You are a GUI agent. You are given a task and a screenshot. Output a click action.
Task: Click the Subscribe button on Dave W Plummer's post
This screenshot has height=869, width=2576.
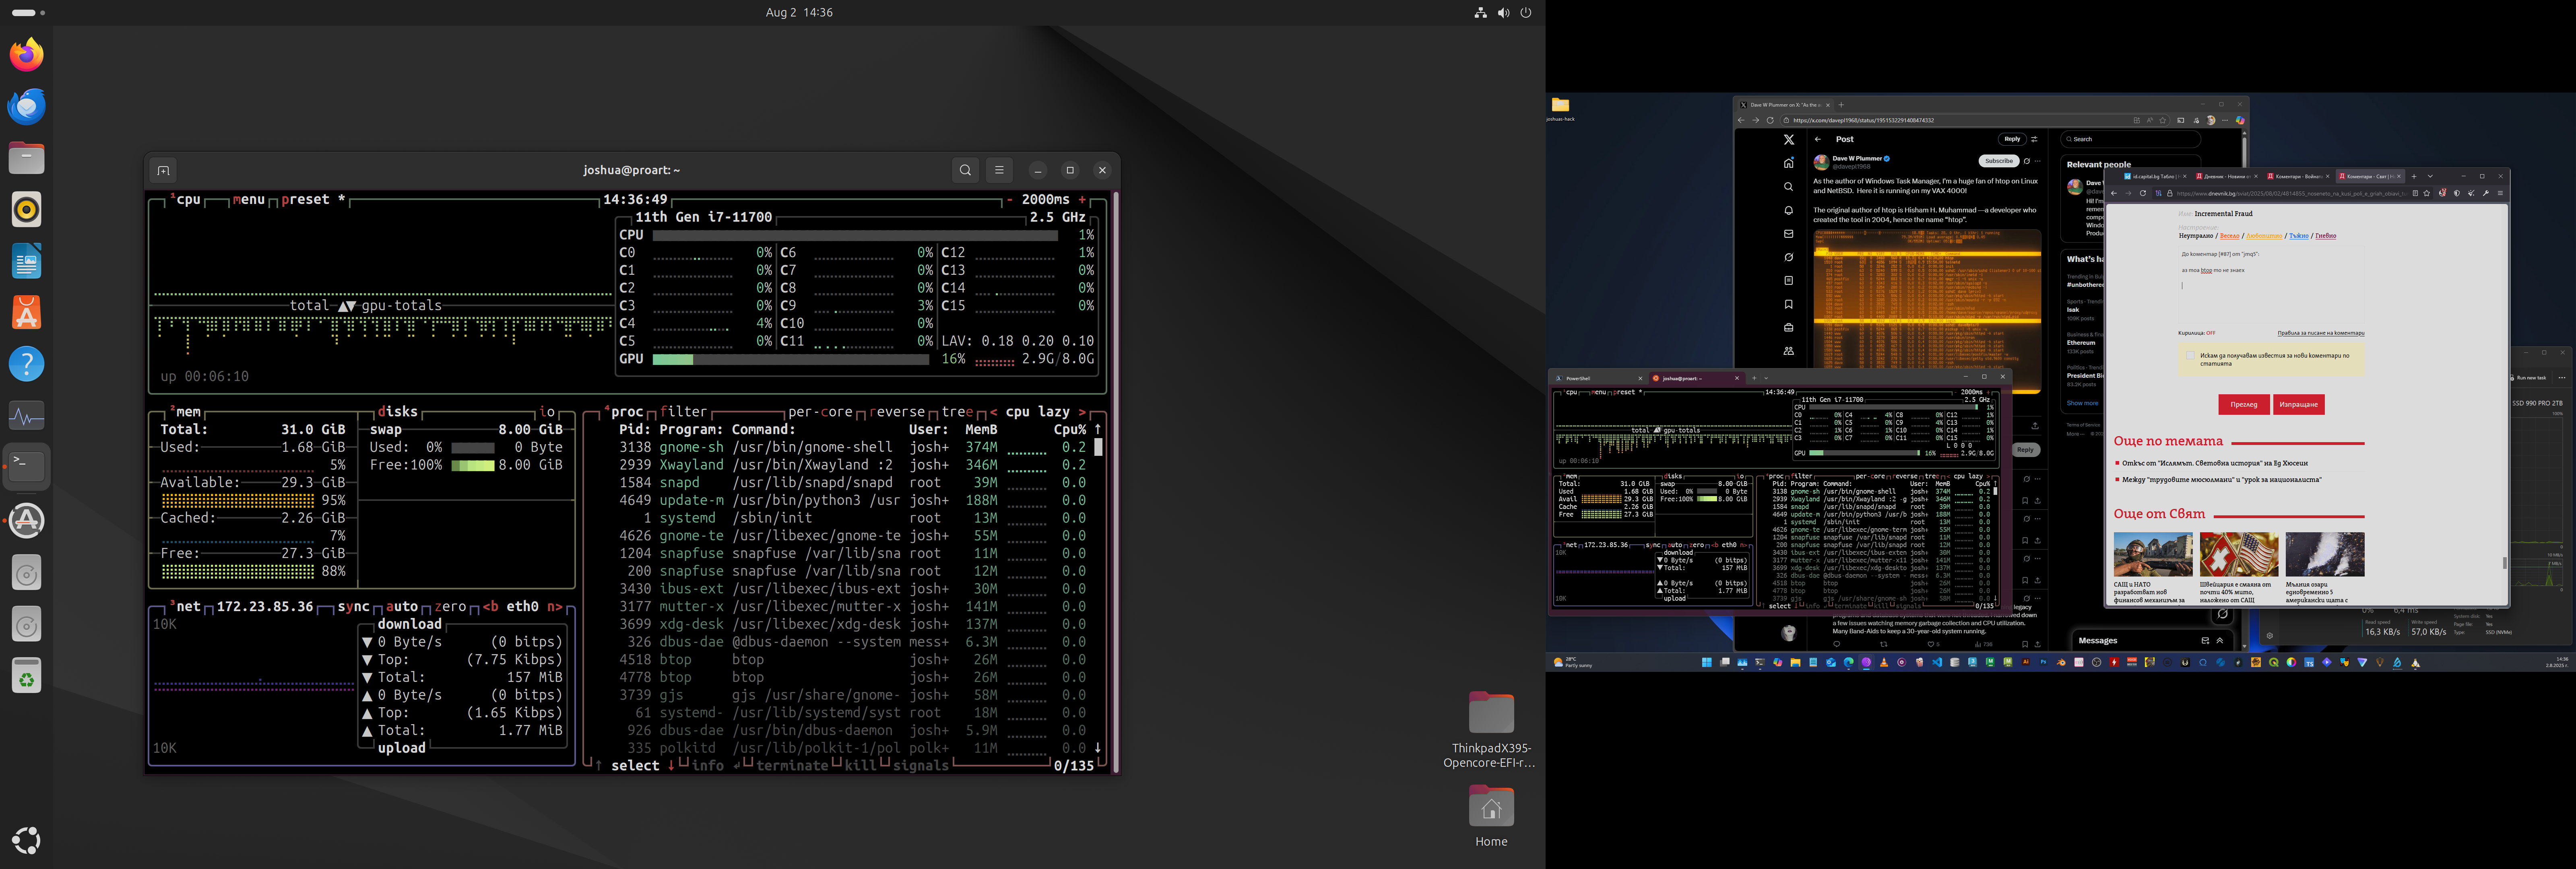pos(1998,161)
